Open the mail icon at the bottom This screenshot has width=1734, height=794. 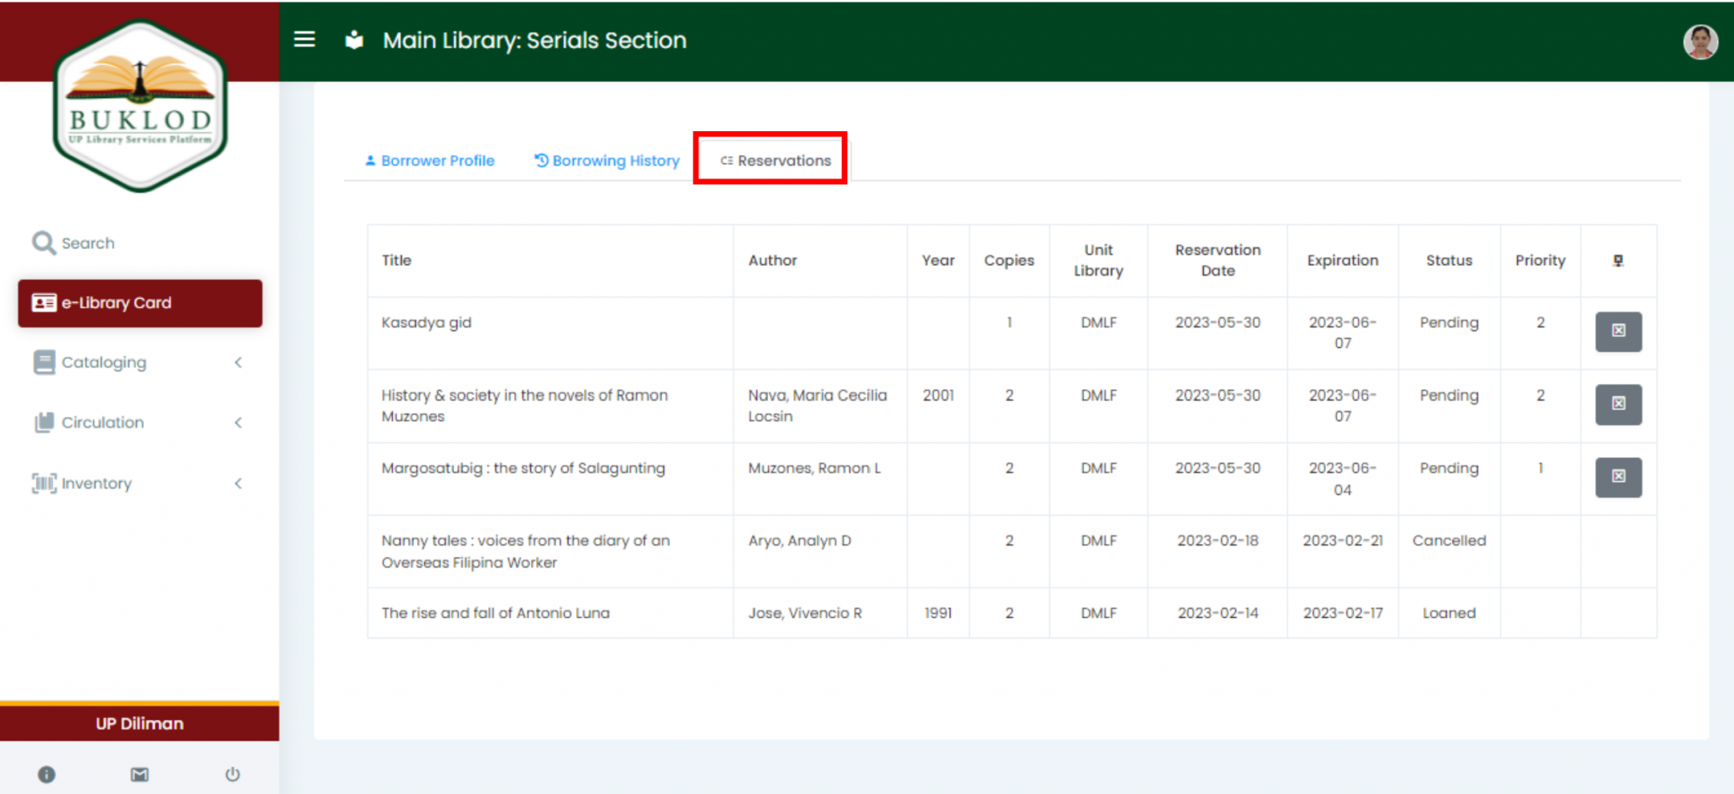click(x=140, y=773)
